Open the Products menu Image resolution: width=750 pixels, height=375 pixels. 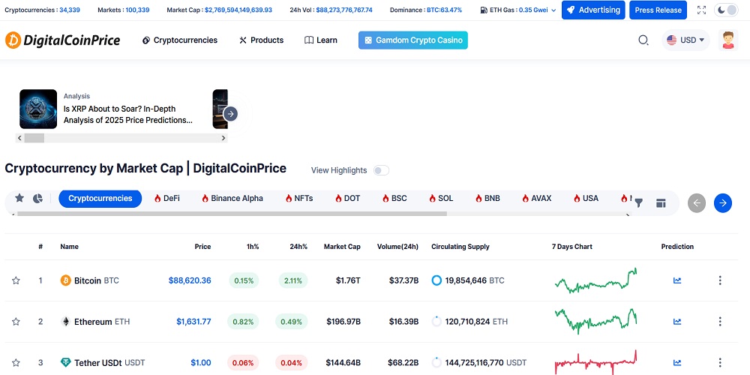point(261,40)
